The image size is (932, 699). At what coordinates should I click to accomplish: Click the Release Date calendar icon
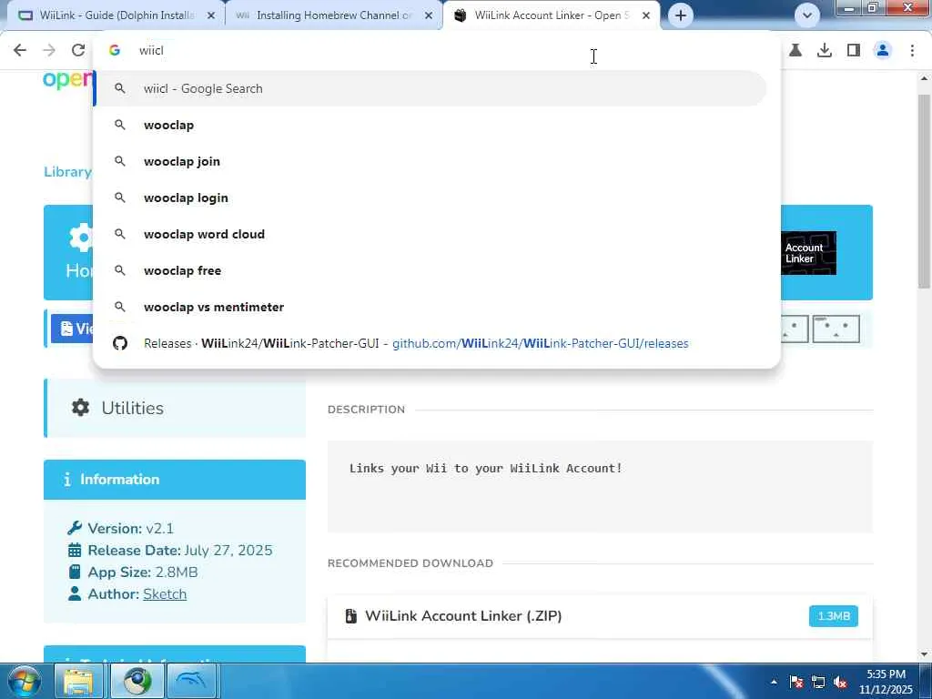(75, 550)
